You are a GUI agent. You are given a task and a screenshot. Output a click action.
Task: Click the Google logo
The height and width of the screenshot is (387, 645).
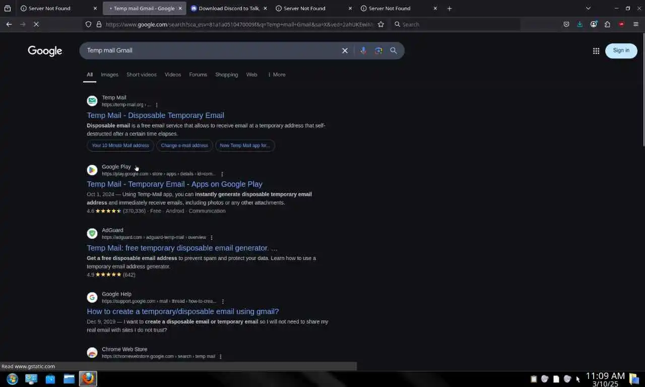pyautogui.click(x=45, y=51)
